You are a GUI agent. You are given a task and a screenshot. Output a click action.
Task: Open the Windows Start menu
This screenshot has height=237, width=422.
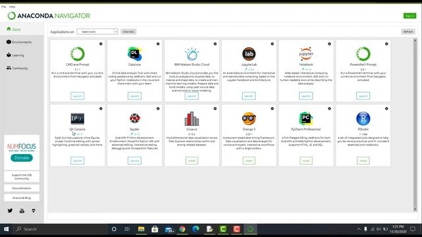[x=6, y=229]
